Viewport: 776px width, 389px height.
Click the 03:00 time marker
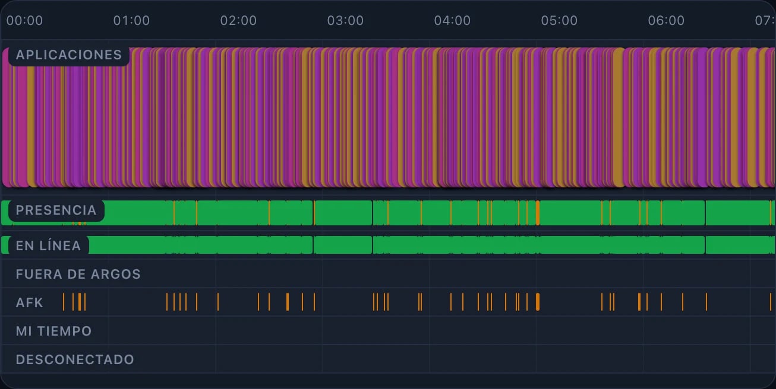point(345,21)
